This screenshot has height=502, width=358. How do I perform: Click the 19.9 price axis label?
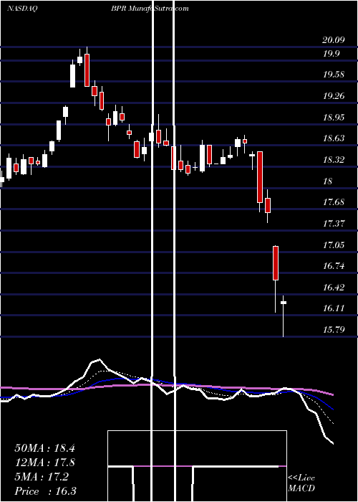tap(331, 54)
